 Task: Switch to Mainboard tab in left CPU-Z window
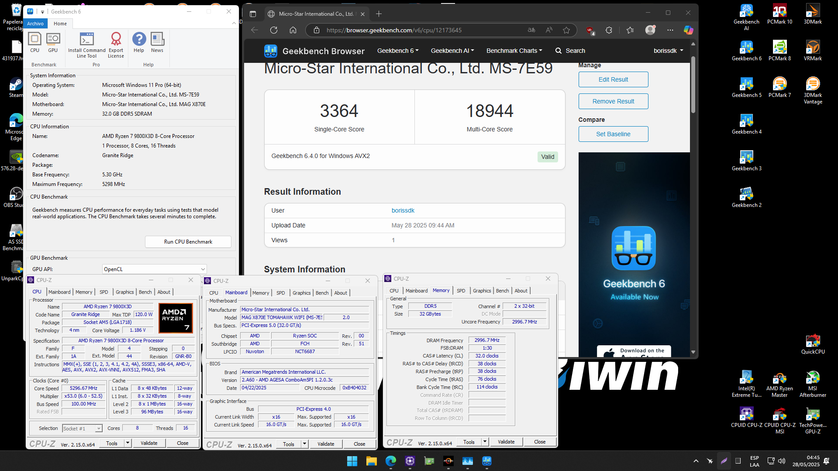pyautogui.click(x=59, y=292)
